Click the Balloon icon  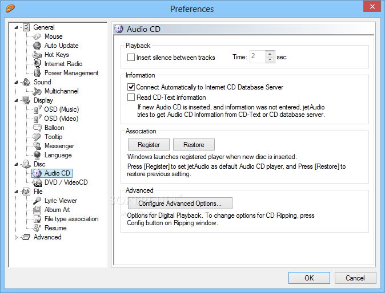coord(37,128)
